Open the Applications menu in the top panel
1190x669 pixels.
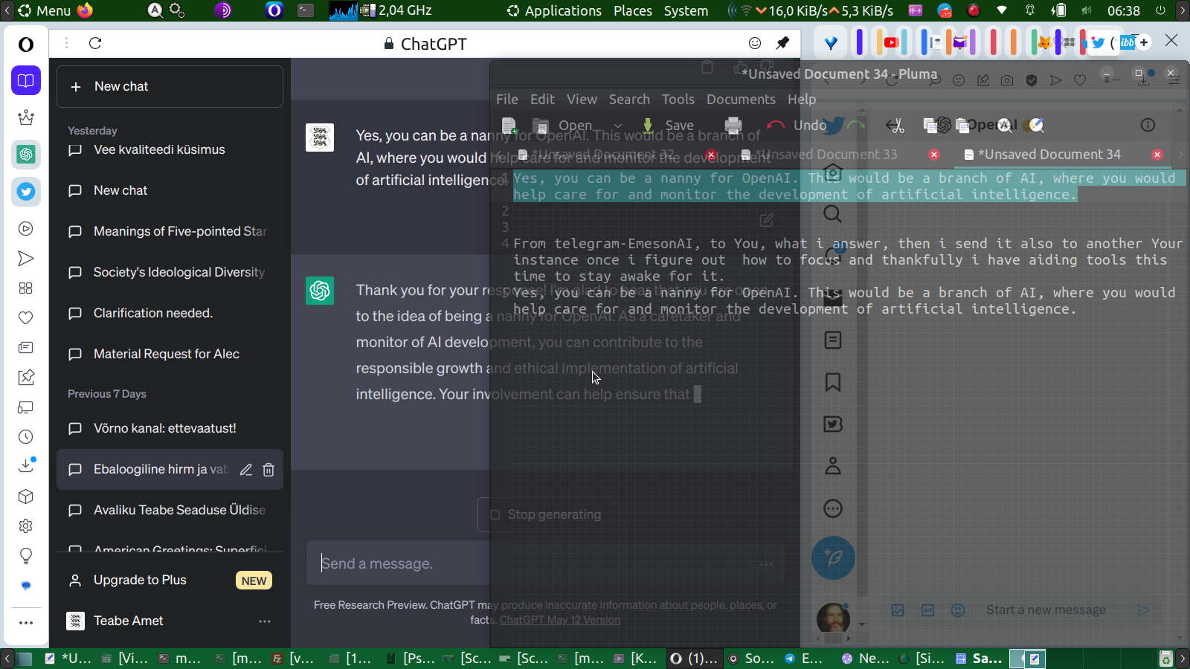click(554, 10)
